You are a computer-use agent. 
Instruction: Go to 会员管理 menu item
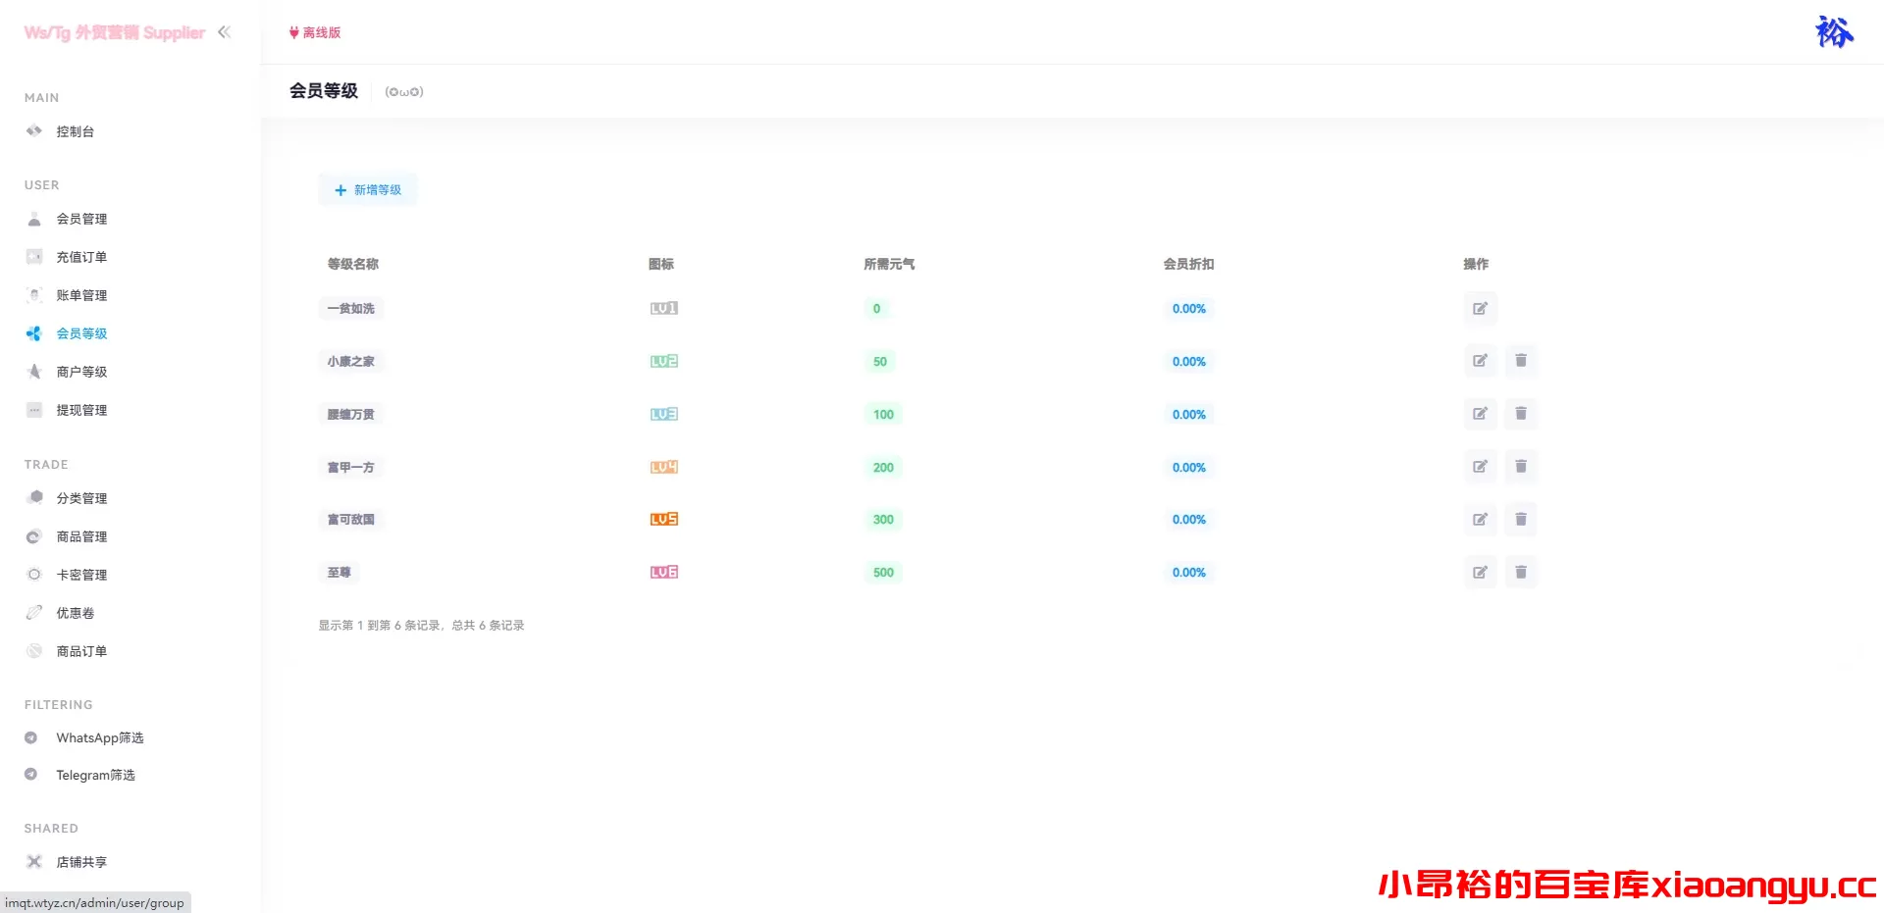tap(81, 219)
